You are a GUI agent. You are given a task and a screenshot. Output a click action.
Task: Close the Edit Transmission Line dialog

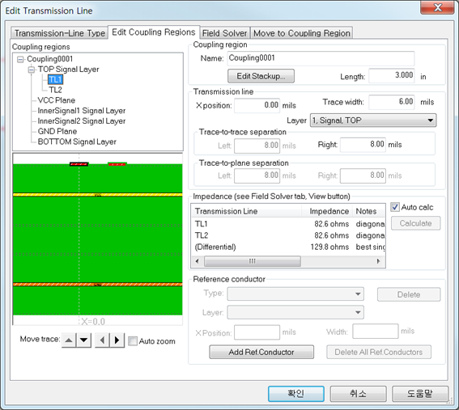click(438, 7)
